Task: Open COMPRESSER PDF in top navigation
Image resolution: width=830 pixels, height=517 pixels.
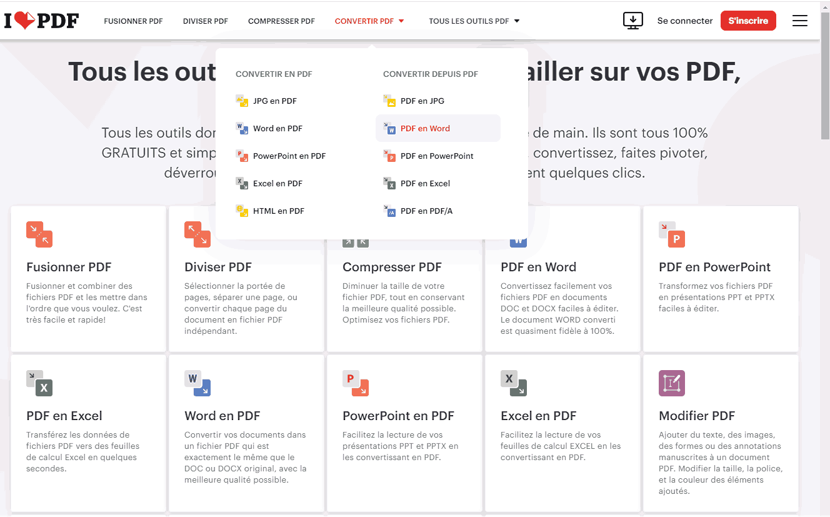Action: (281, 21)
